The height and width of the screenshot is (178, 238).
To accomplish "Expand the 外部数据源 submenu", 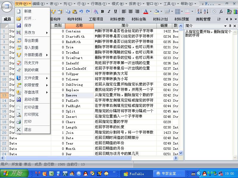I will [32, 55].
